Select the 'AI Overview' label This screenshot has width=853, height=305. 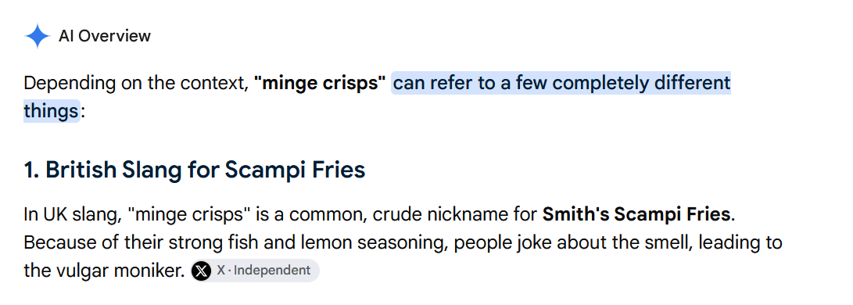pos(105,36)
